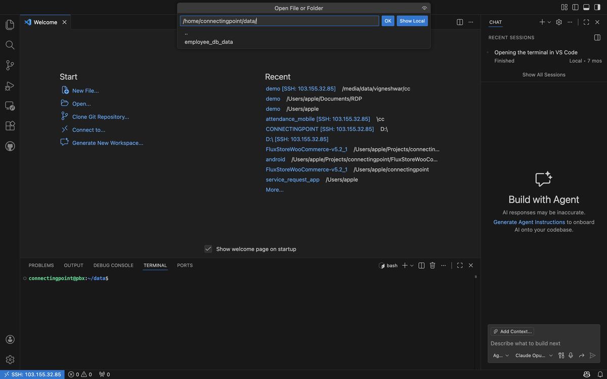Toggle the primary side bar layout button
The width and height of the screenshot is (607, 379).
(575, 7)
